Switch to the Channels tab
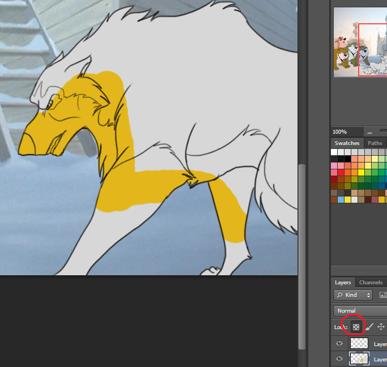The image size is (387, 367). tap(371, 283)
